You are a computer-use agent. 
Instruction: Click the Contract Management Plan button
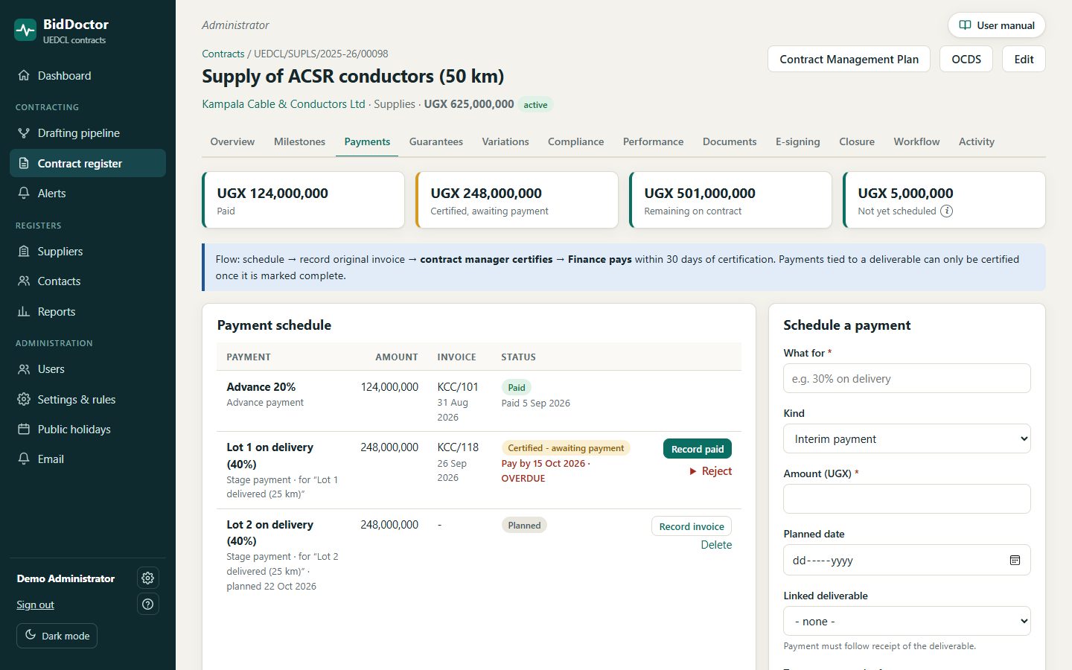click(x=849, y=59)
